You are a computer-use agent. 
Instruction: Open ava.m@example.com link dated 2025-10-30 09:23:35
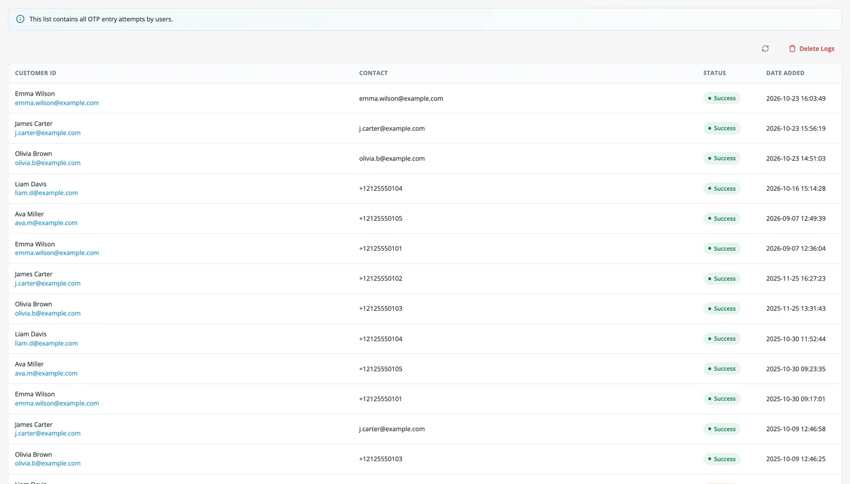46,373
